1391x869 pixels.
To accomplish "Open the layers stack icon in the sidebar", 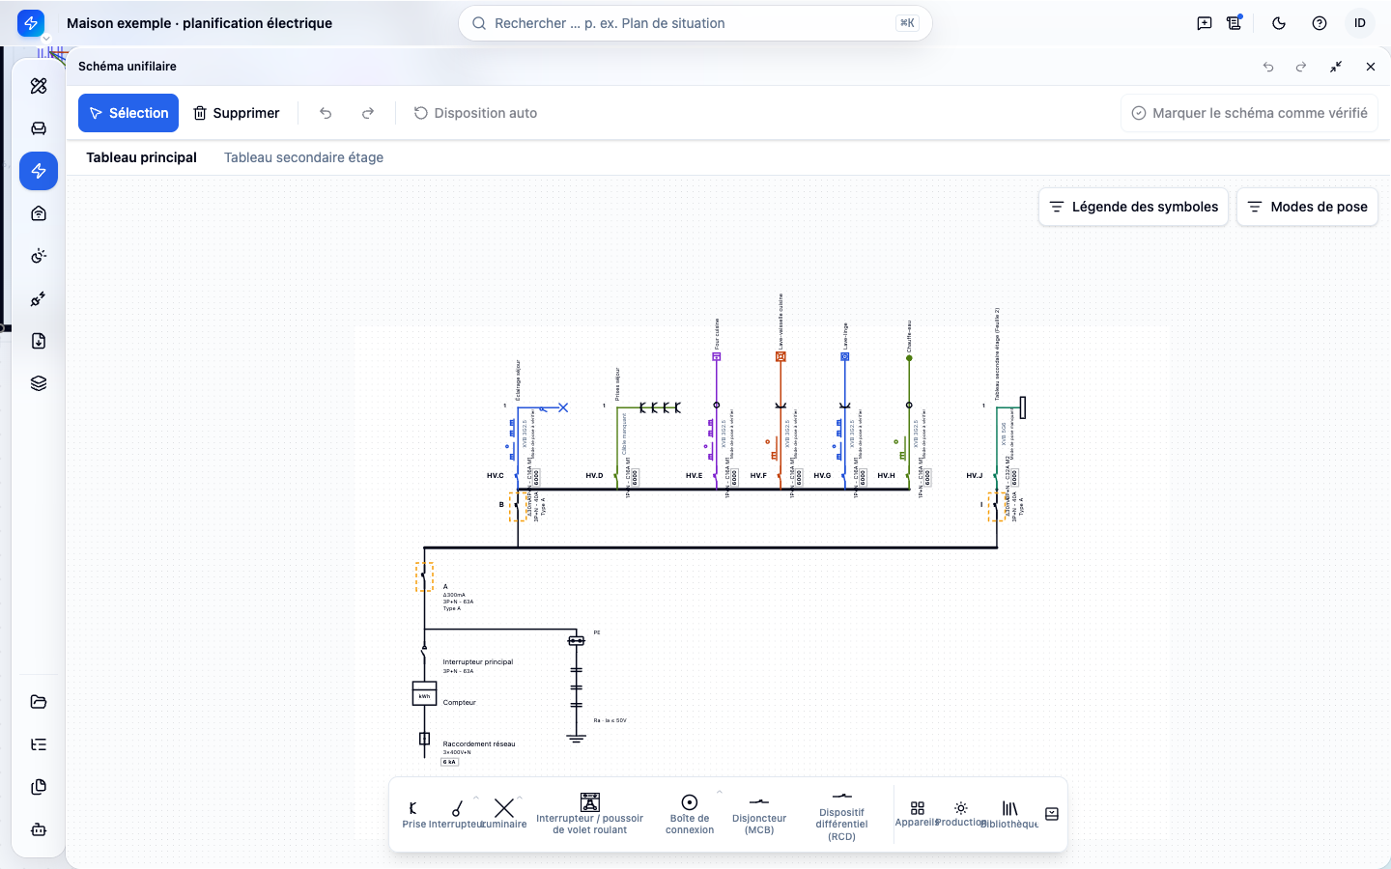I will (x=39, y=383).
